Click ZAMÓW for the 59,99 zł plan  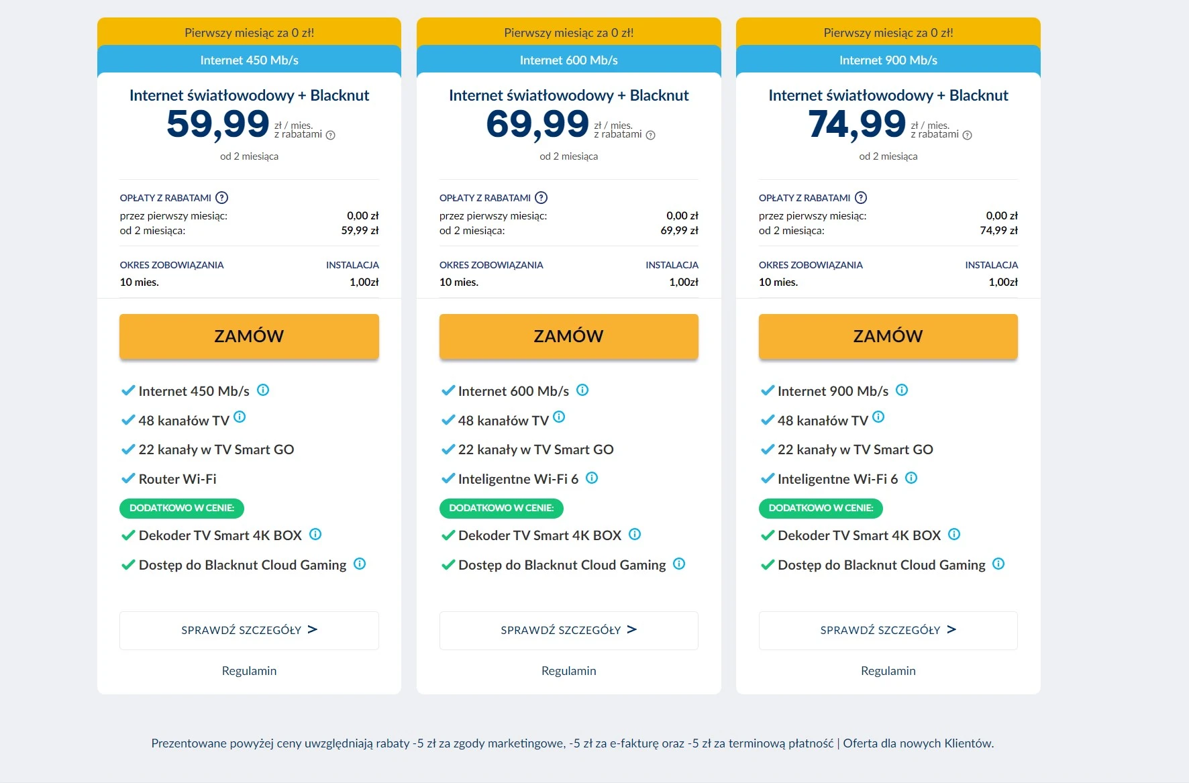click(x=249, y=336)
